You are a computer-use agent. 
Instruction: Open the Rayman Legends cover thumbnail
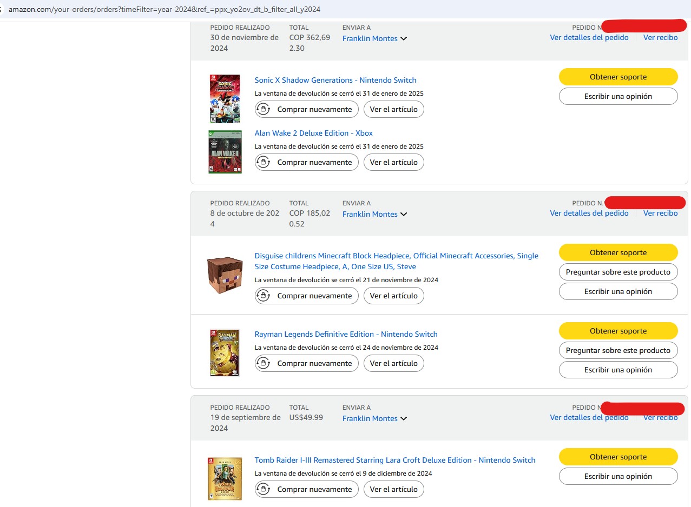[x=225, y=352]
